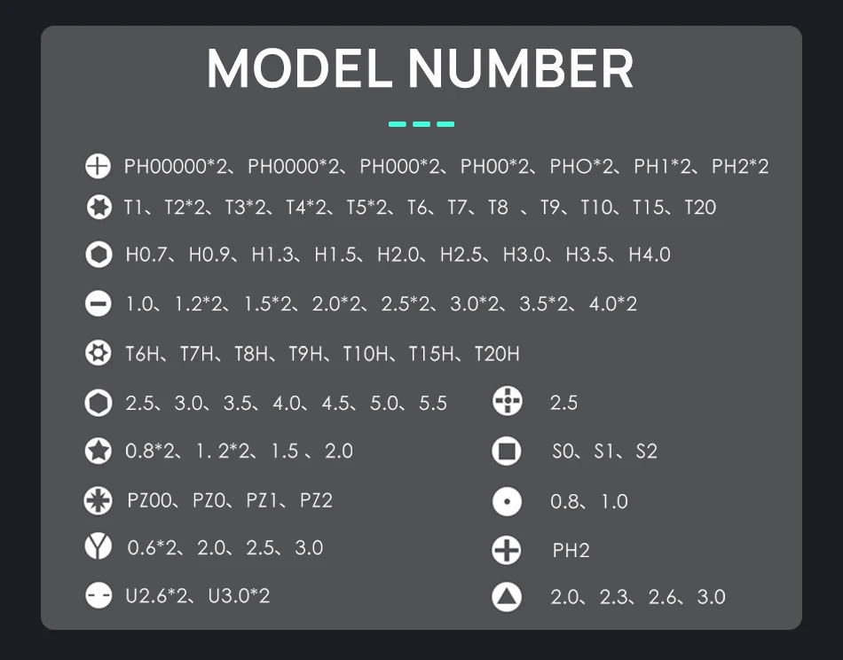
Task: Click the teal dashed divider under the title
Action: [x=421, y=124]
